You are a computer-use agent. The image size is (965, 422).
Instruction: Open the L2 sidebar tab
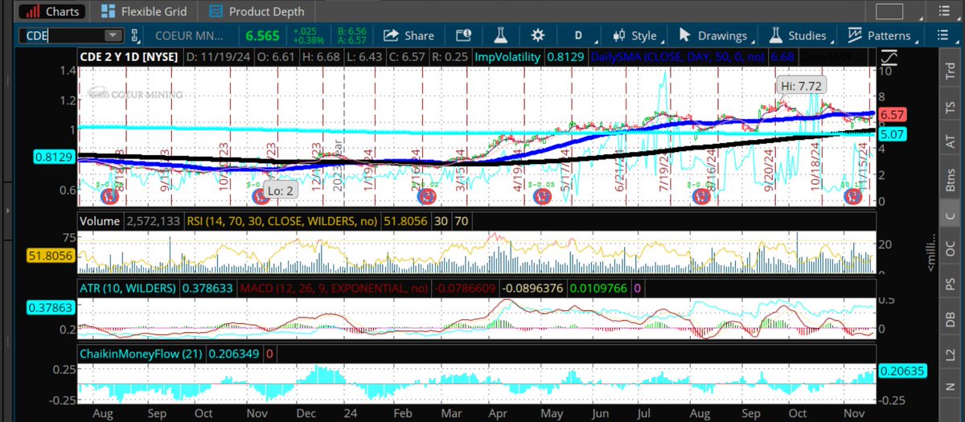pyautogui.click(x=951, y=353)
